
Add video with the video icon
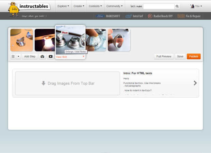coord(51,56)
